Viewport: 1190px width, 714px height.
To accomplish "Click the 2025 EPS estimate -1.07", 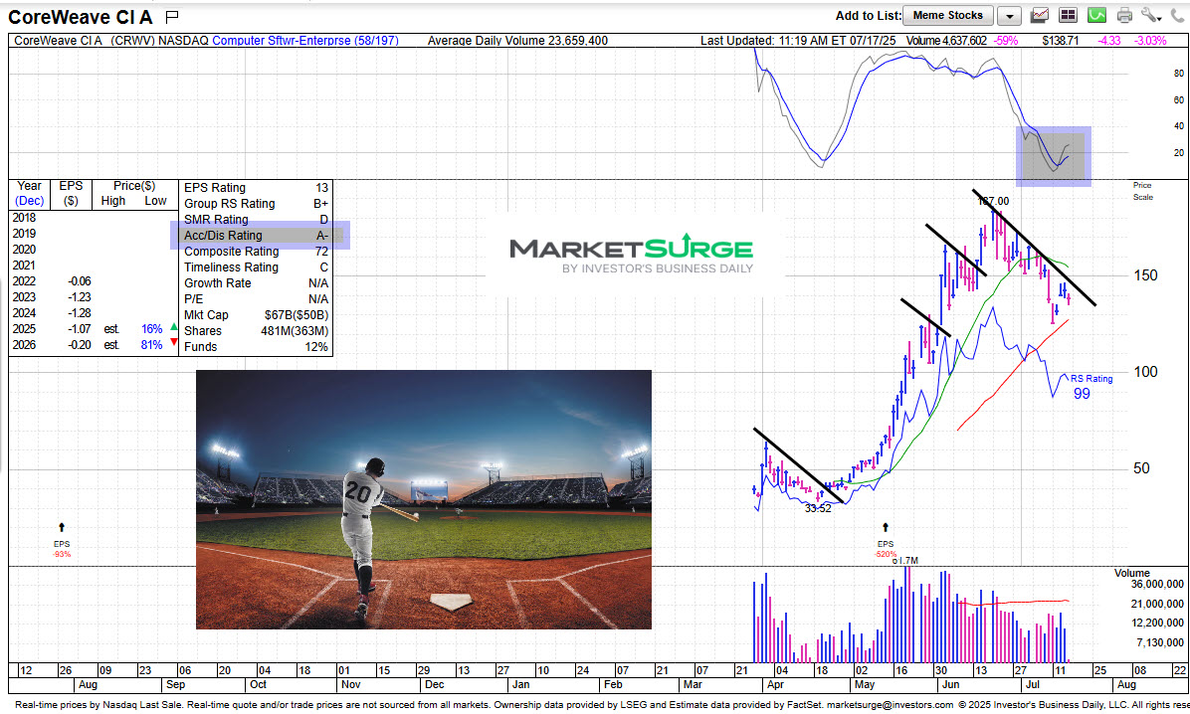I will tap(79, 328).
